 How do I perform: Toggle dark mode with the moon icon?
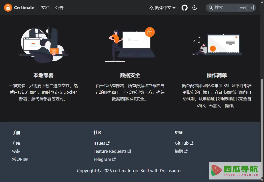coord(195,8)
